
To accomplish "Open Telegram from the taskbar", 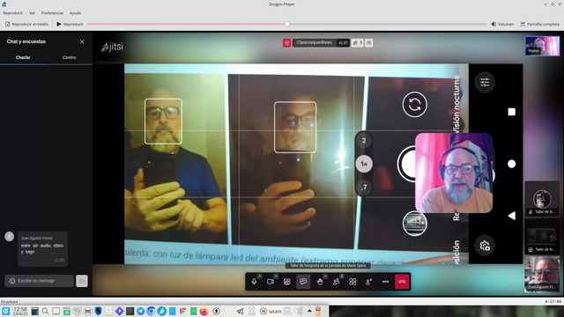I will (141, 311).
